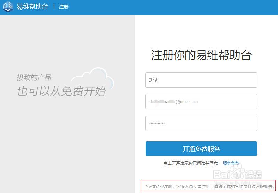The width and height of the screenshot is (278, 193).
Task: Click the 开通免费服务 button
Action: tap(201, 149)
